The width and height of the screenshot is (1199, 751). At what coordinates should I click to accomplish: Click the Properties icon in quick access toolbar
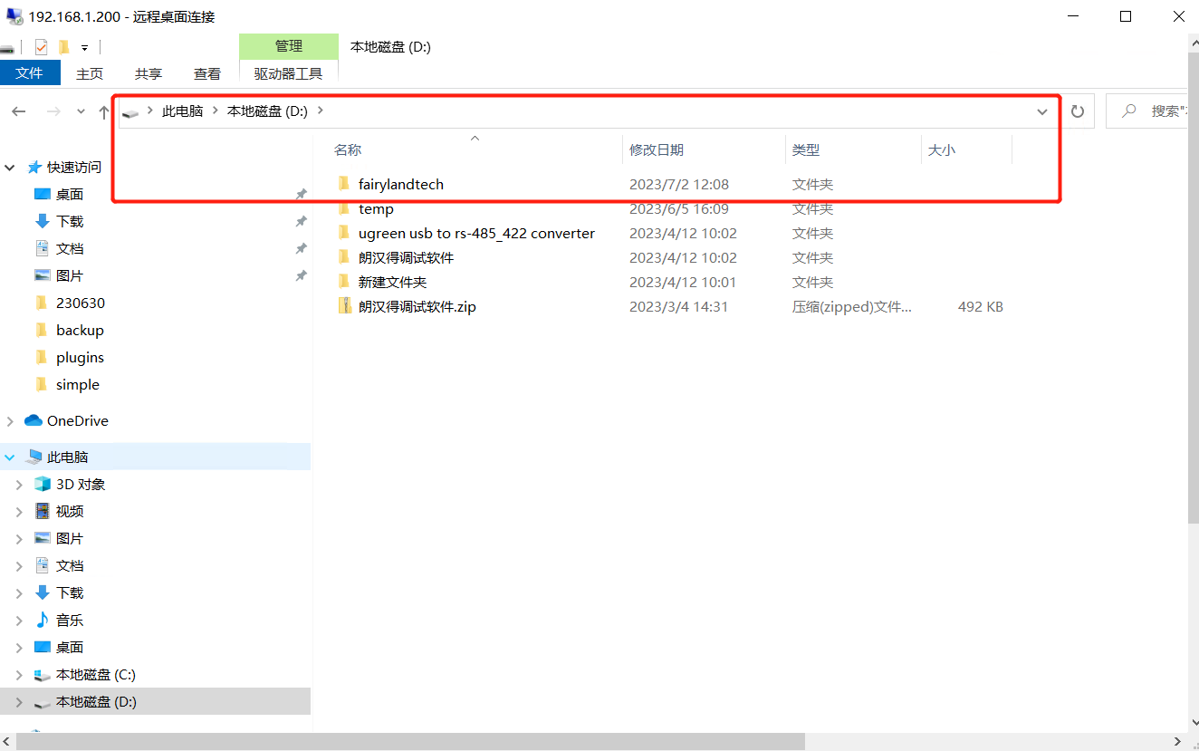[41, 46]
